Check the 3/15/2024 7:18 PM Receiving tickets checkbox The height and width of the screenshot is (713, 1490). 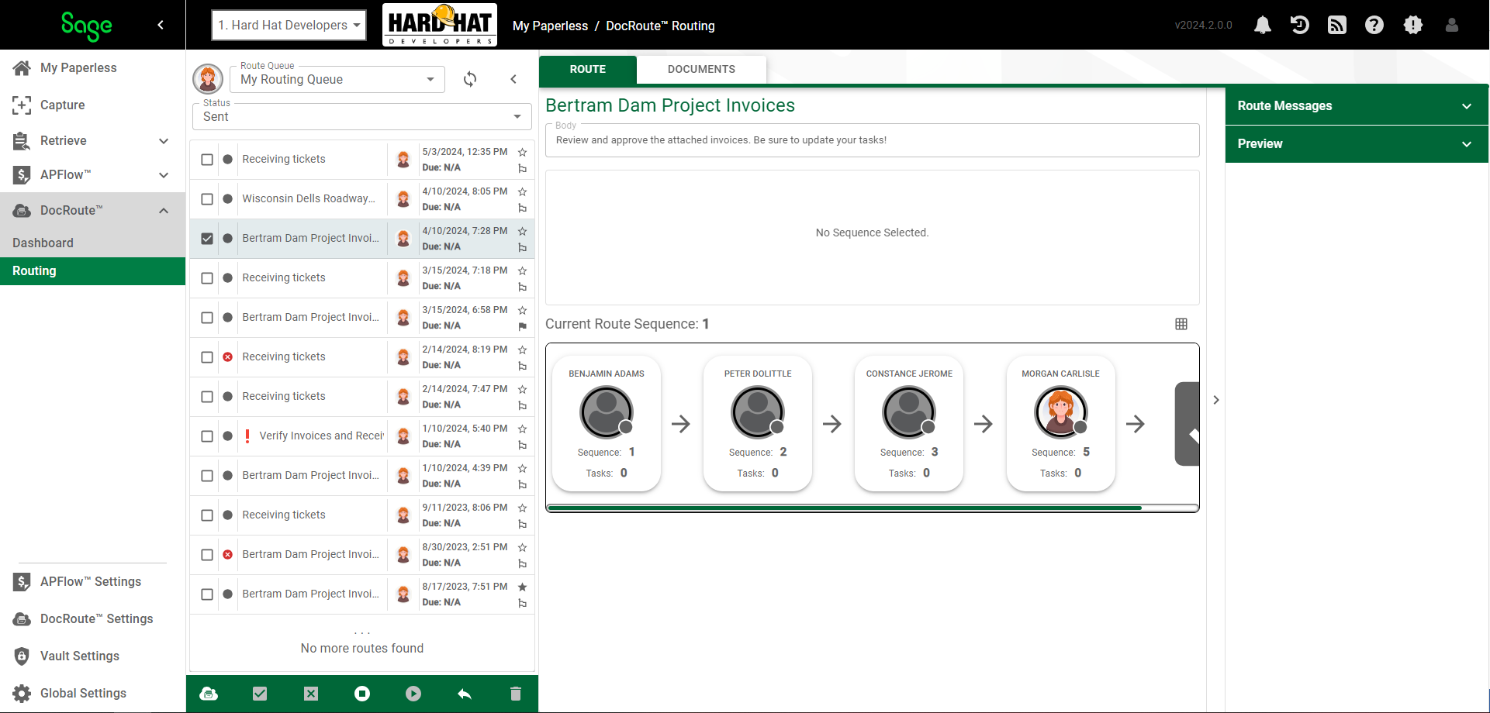[207, 278]
